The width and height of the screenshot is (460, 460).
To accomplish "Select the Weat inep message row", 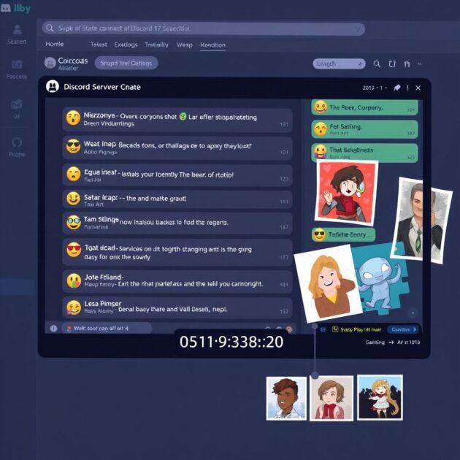I will tap(177, 147).
